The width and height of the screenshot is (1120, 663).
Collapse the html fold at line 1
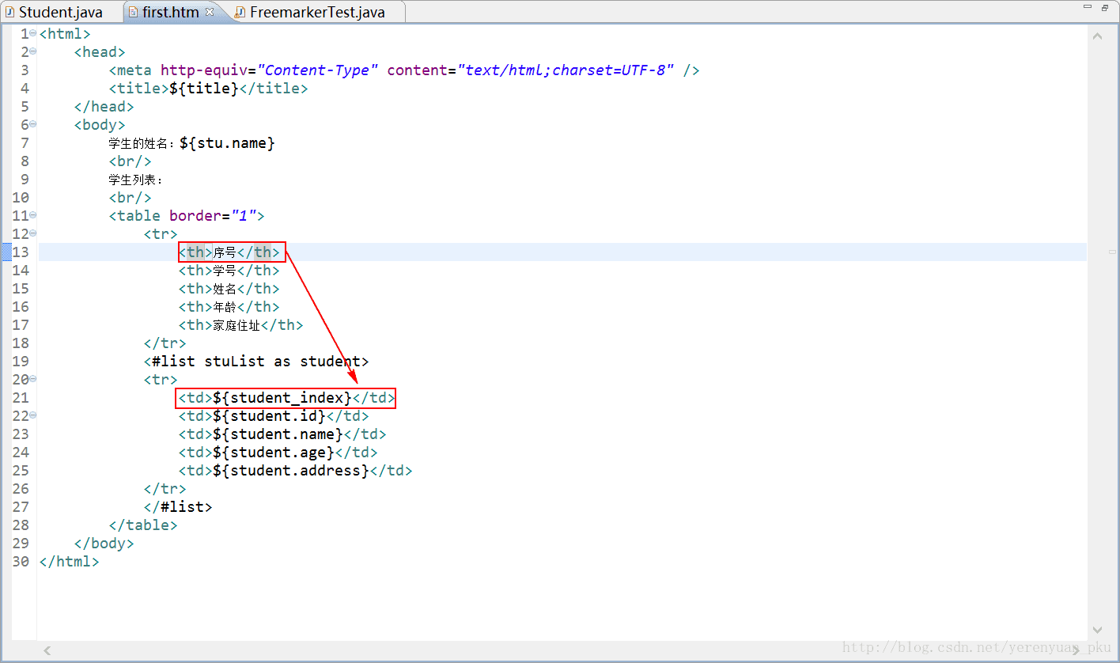[x=32, y=33]
